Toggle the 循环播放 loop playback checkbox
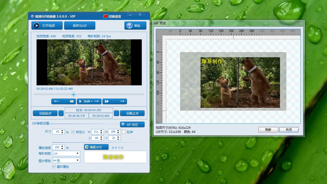Viewport: 327px width, 184px height. click(54, 167)
